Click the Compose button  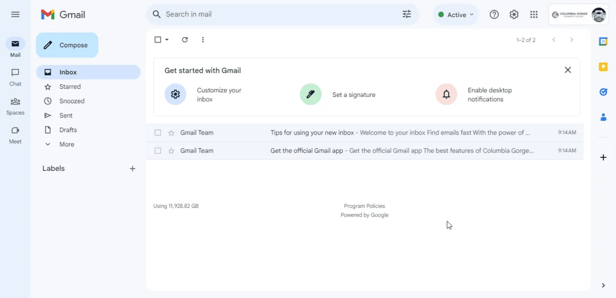[67, 45]
